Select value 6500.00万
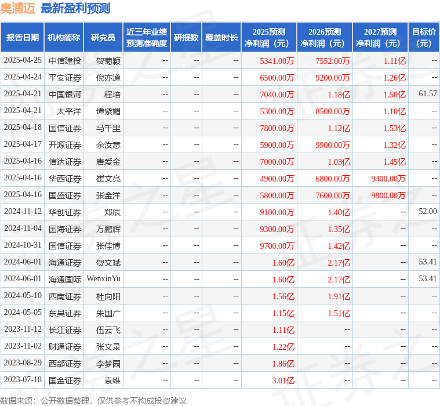The image size is (440, 406). pyautogui.click(x=277, y=78)
